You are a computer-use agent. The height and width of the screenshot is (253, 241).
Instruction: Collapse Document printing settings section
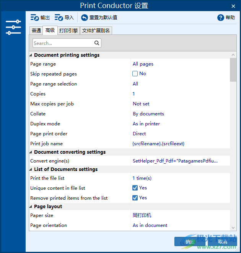point(31,55)
